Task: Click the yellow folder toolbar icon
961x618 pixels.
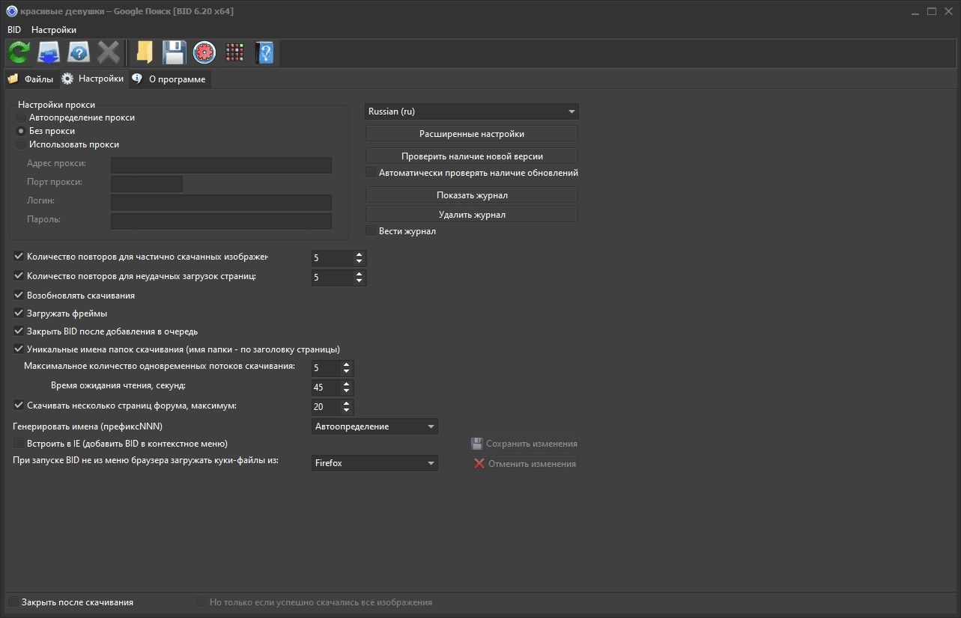Action: [x=144, y=52]
